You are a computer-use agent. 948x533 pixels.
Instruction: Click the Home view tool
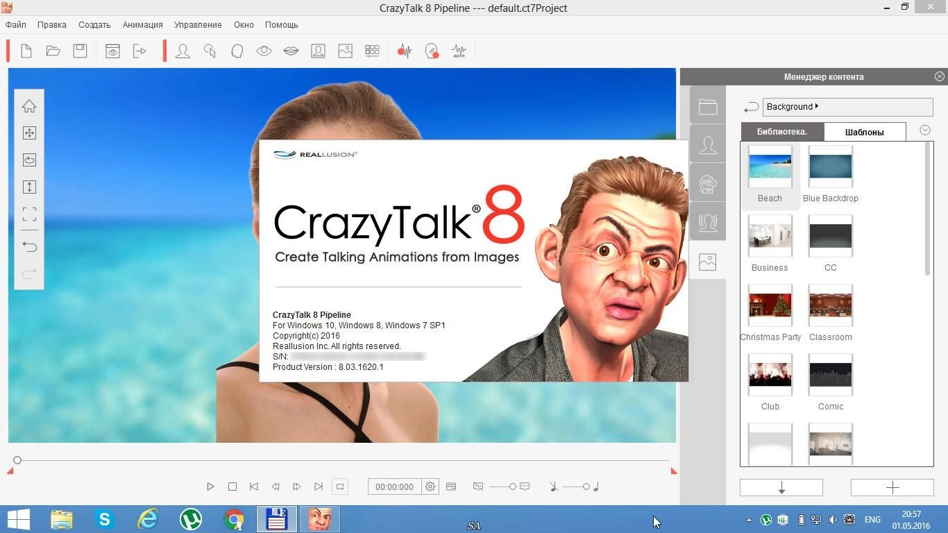pyautogui.click(x=29, y=106)
